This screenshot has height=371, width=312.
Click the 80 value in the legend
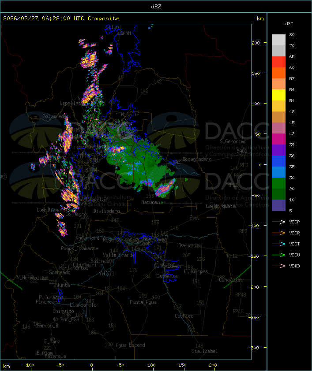click(x=292, y=34)
